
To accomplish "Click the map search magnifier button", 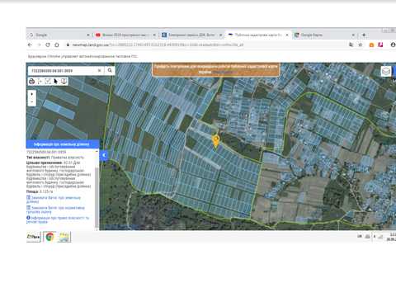I will point(110,71).
